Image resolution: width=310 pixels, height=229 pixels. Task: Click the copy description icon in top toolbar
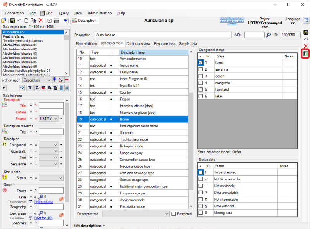[x=33, y=20]
